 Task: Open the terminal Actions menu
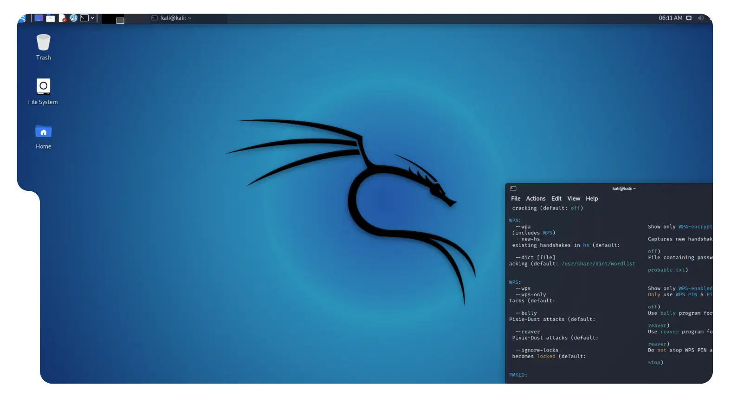536,199
